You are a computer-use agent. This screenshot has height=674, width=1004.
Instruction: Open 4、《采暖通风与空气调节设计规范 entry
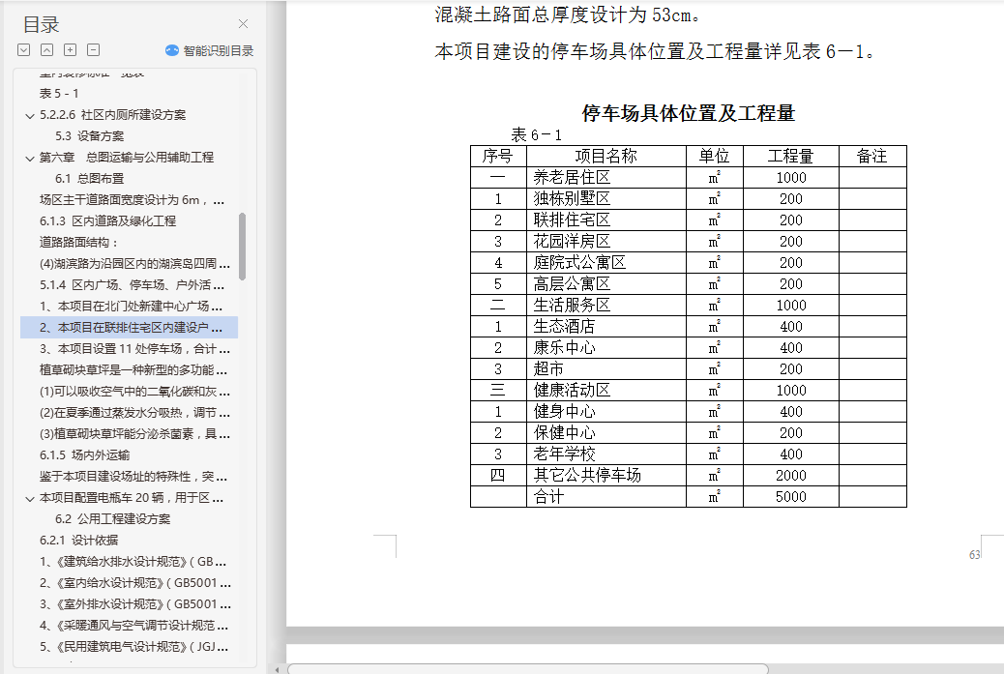(133, 626)
